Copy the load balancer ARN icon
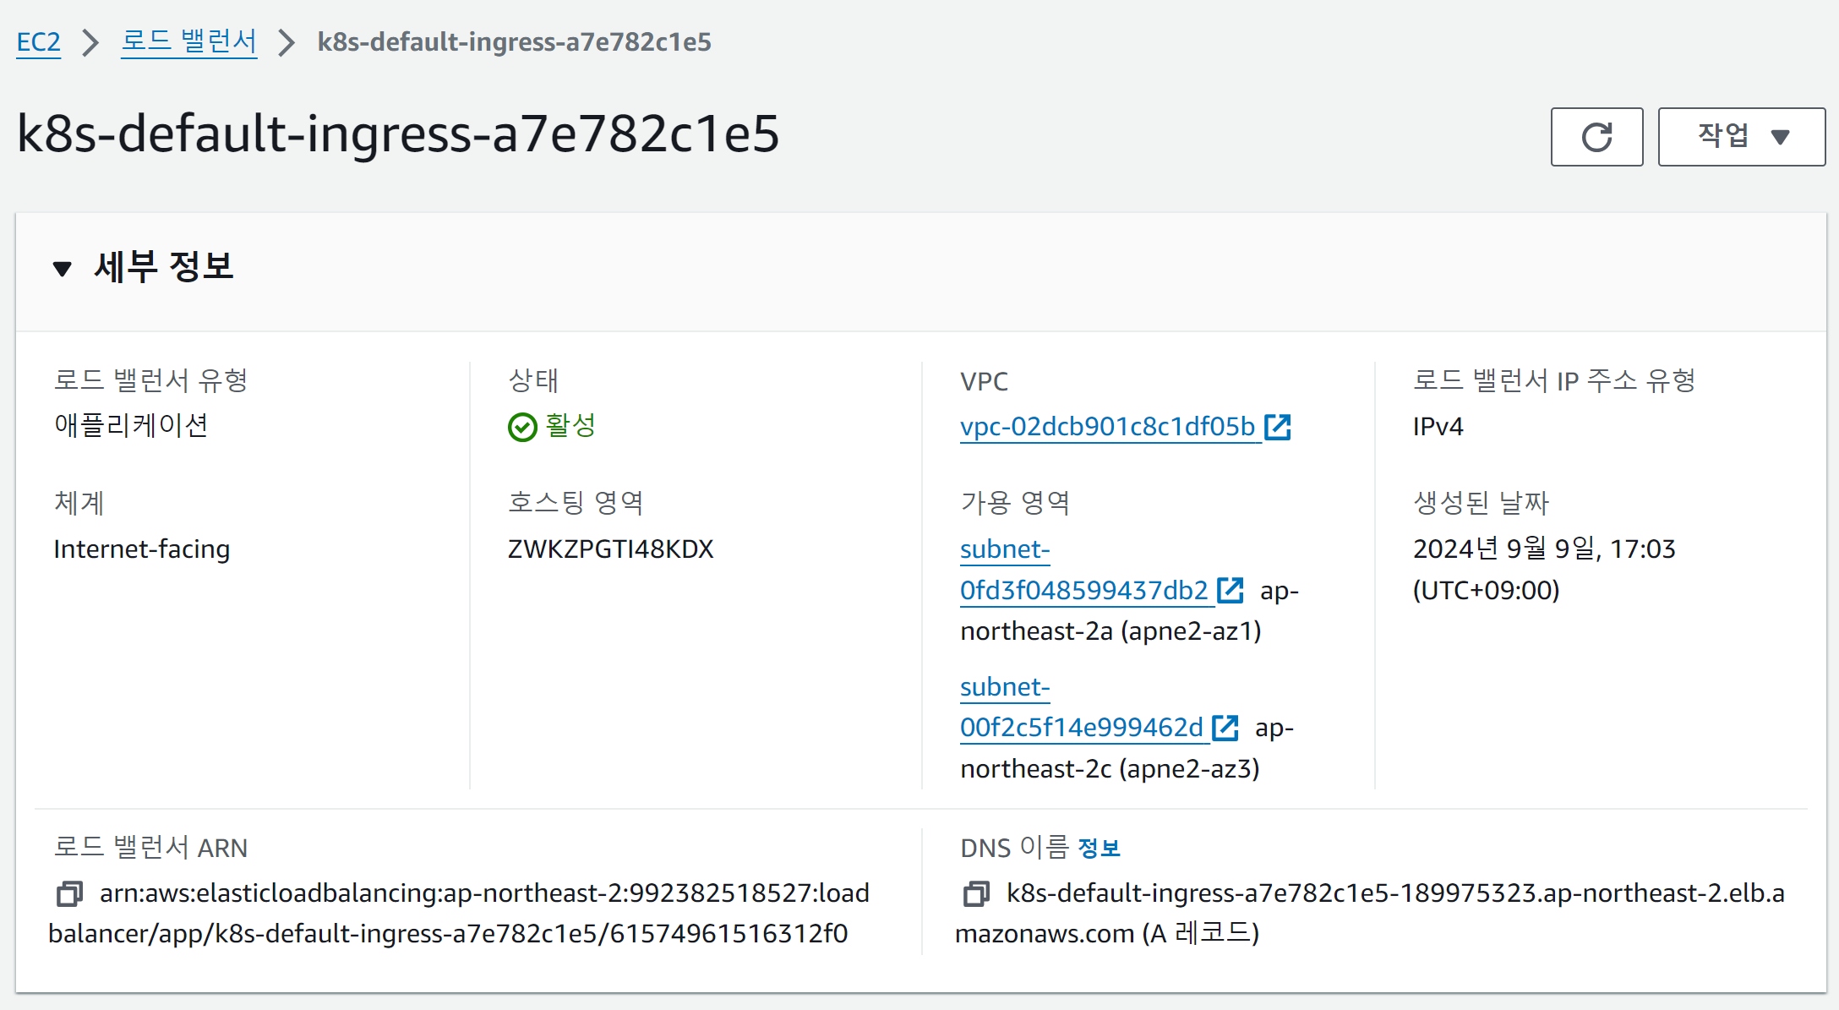Image resolution: width=1839 pixels, height=1010 pixels. (69, 893)
